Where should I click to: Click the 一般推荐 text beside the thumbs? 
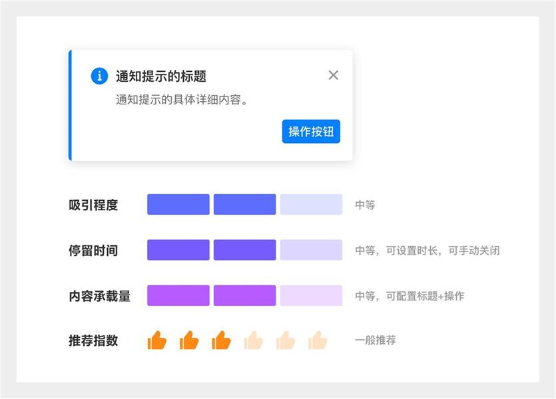pyautogui.click(x=376, y=340)
